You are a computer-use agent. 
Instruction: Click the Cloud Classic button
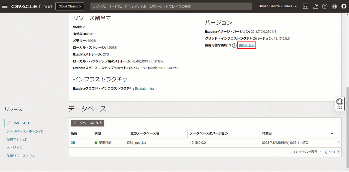pos(70,6)
